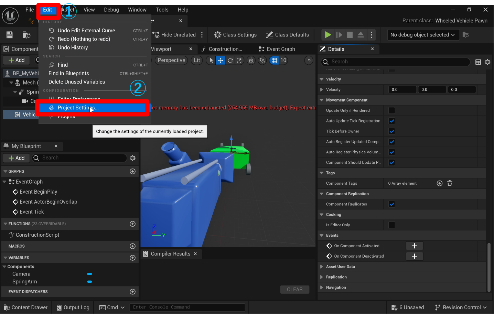Screen dimensions: 494x314
Task: Click the green Play simulation button
Action: (328, 35)
